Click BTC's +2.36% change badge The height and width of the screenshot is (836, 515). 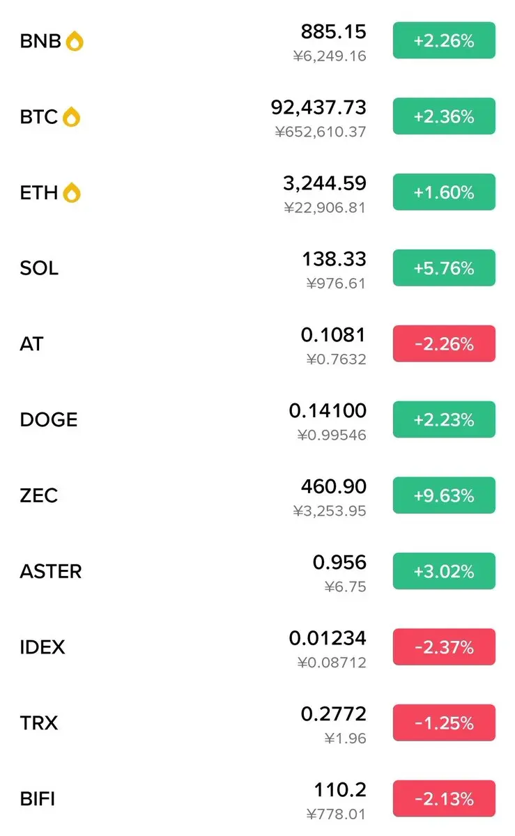444,116
